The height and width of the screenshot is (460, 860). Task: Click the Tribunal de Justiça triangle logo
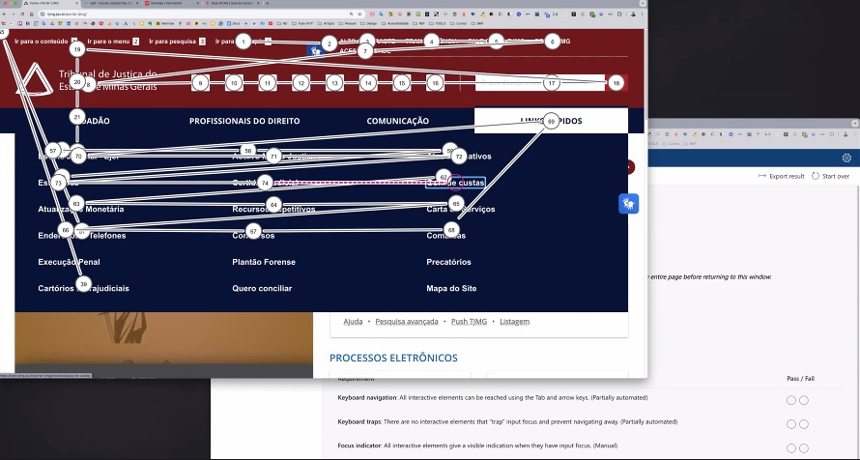pyautogui.click(x=33, y=79)
